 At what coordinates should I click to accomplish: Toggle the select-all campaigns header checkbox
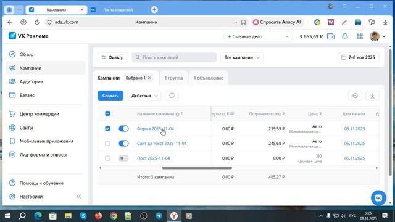pyautogui.click(x=107, y=113)
